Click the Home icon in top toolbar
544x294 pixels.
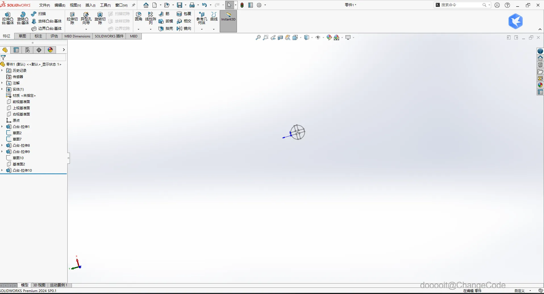(146, 5)
